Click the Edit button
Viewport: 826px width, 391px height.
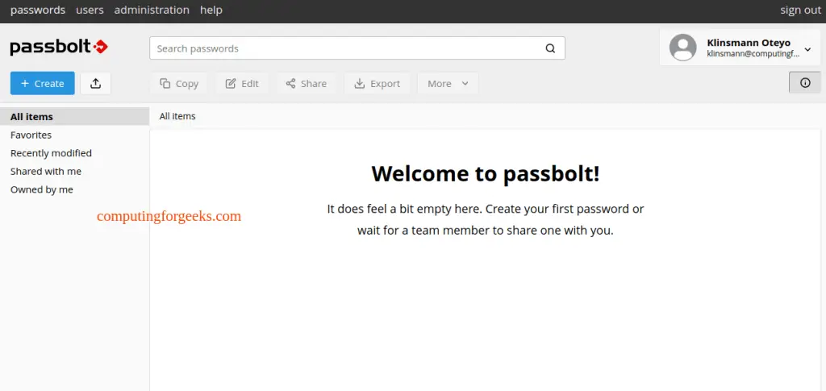(242, 83)
